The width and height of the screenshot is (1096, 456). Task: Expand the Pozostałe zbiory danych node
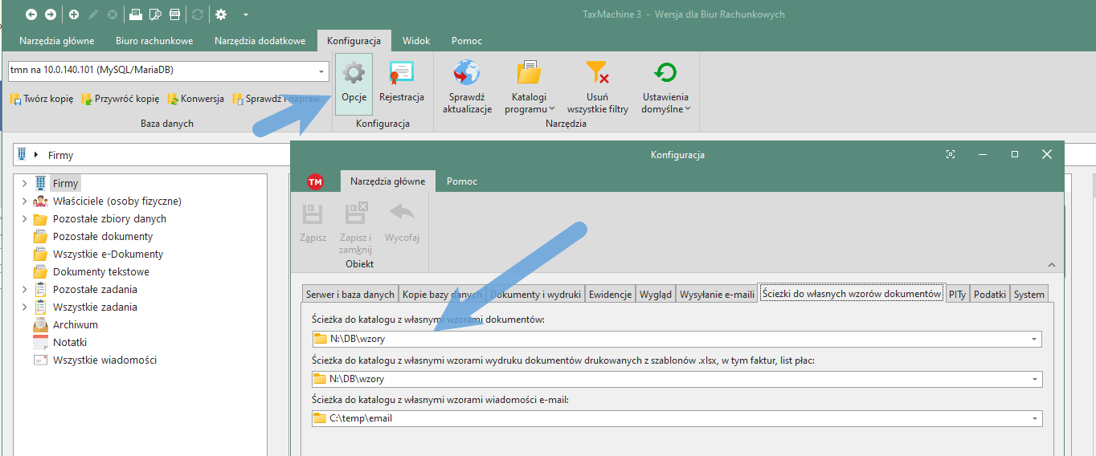(24, 219)
